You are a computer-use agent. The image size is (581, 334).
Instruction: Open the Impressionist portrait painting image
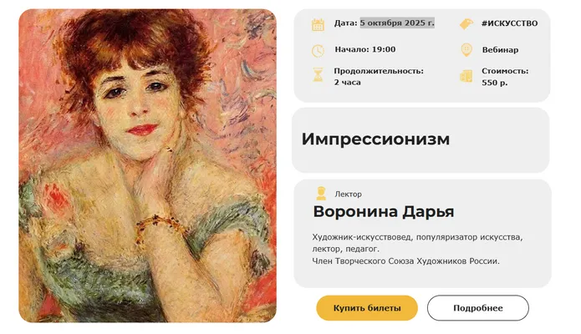pyautogui.click(x=147, y=165)
